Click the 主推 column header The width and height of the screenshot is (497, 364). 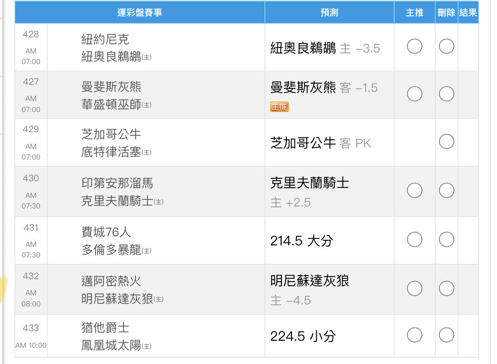[x=414, y=12]
